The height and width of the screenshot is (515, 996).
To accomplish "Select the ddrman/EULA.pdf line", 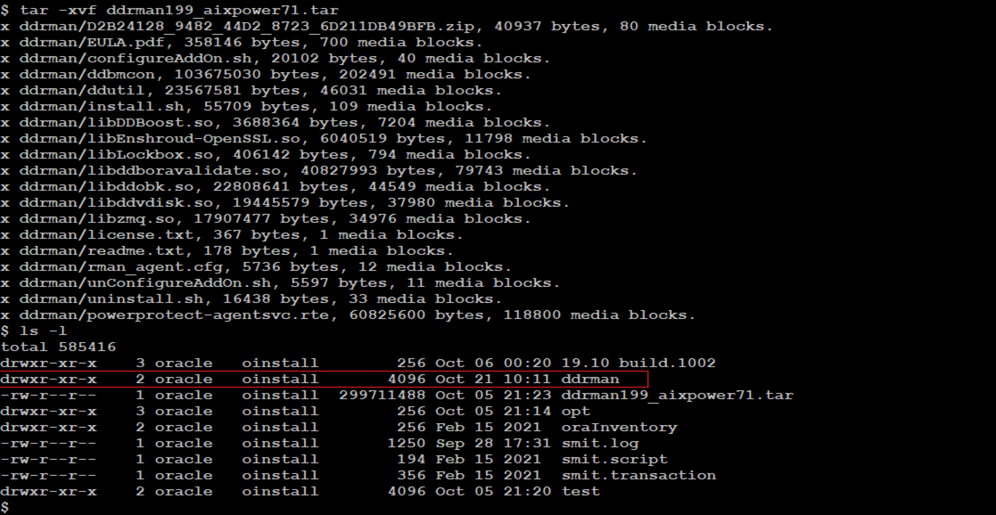I will (242, 43).
